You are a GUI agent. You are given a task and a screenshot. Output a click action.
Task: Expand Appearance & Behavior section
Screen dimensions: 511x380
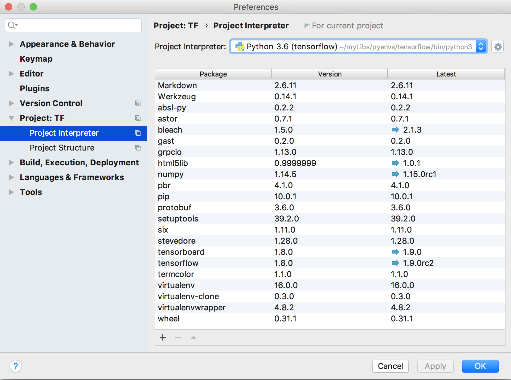tap(11, 44)
